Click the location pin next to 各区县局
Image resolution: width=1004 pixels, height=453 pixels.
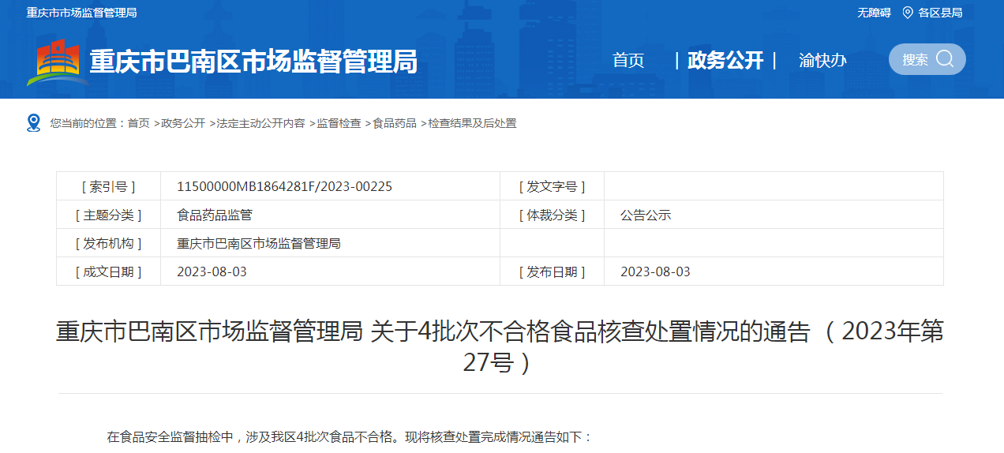(908, 13)
